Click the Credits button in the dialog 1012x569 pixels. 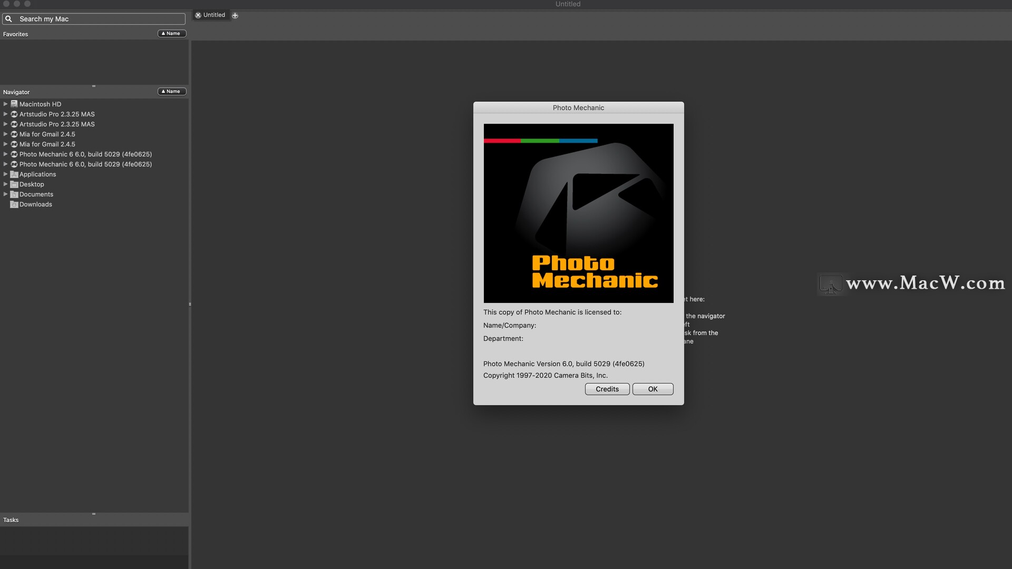point(607,389)
